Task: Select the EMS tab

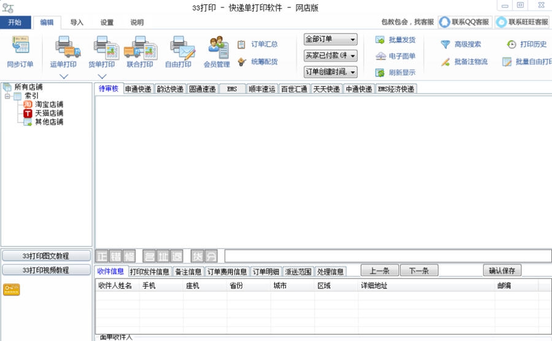Action: [x=232, y=89]
